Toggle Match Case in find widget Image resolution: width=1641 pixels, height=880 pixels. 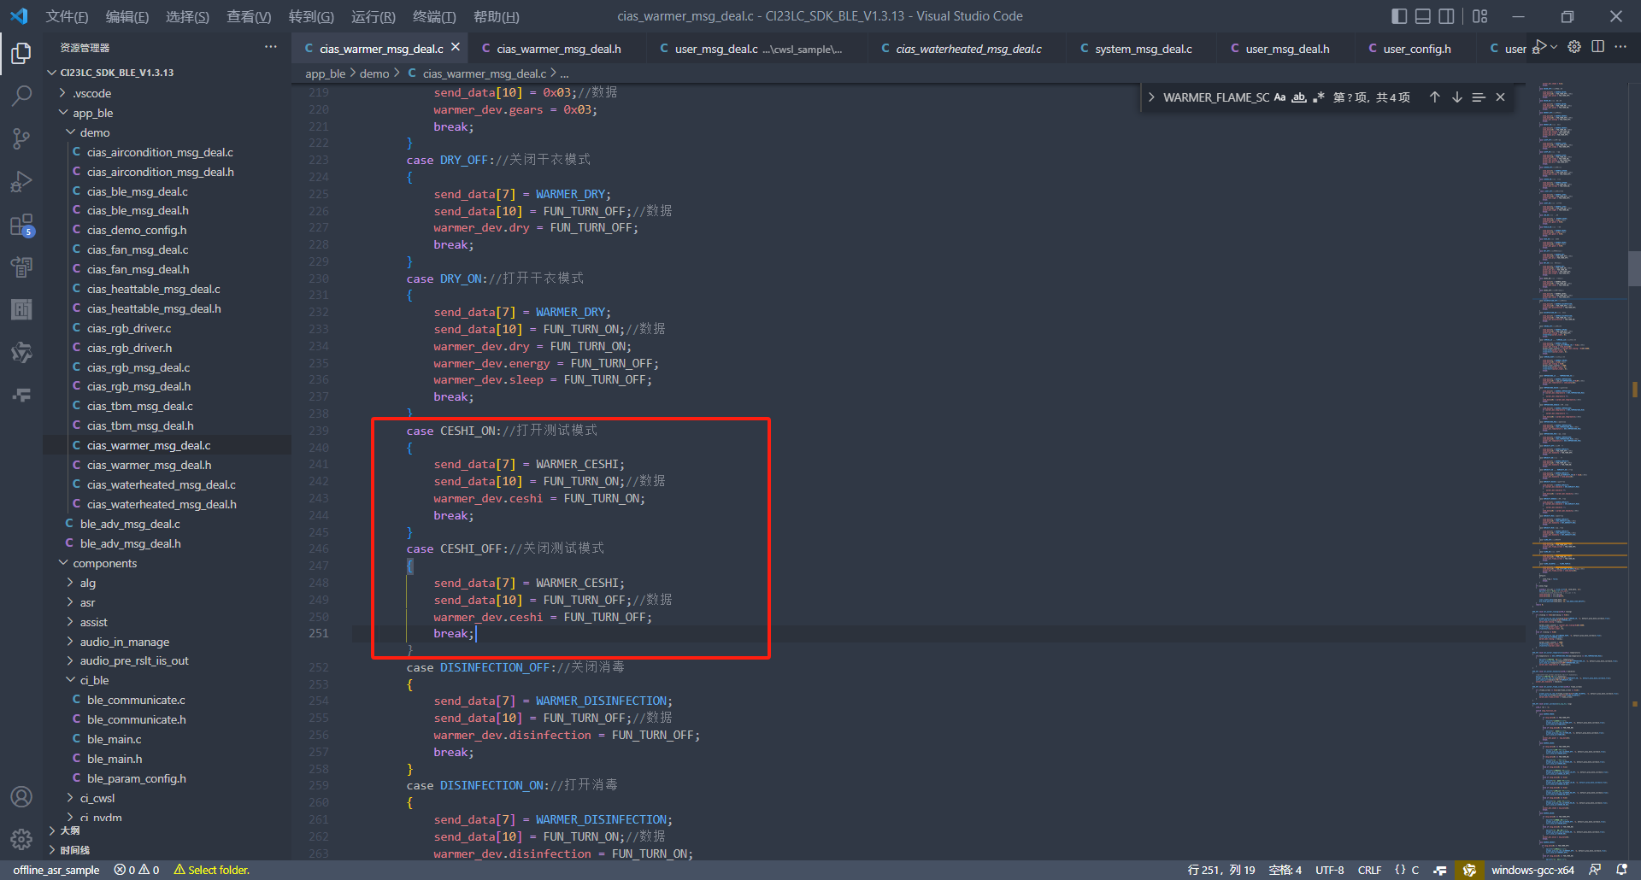[1279, 97]
